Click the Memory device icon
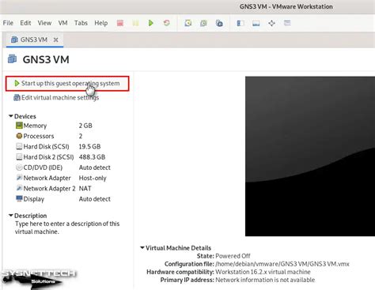The image size is (375, 290). (x=19, y=126)
